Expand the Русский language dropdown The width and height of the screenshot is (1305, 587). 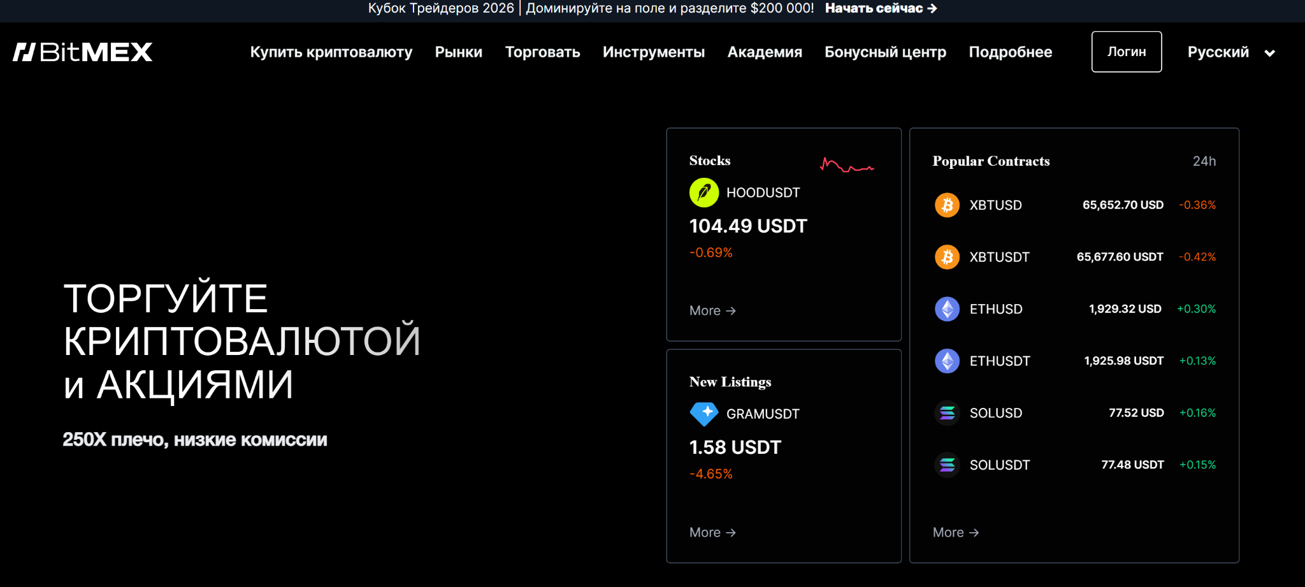[x=1231, y=52]
